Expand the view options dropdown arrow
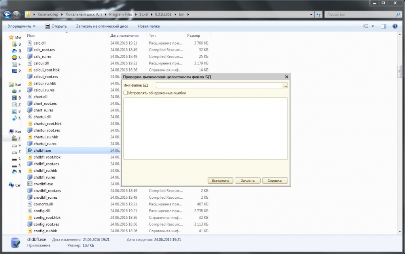The height and width of the screenshot is (254, 405). tap(373, 26)
